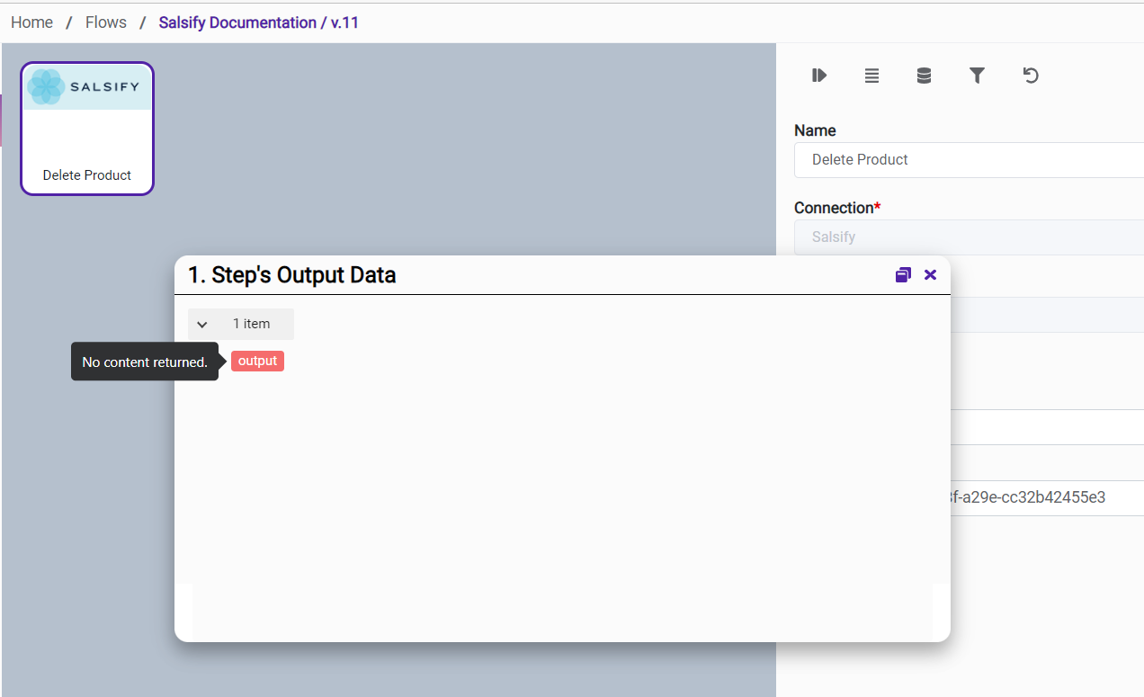The image size is (1144, 697).
Task: Open the list view icon in the toolbar
Action: pos(871,76)
